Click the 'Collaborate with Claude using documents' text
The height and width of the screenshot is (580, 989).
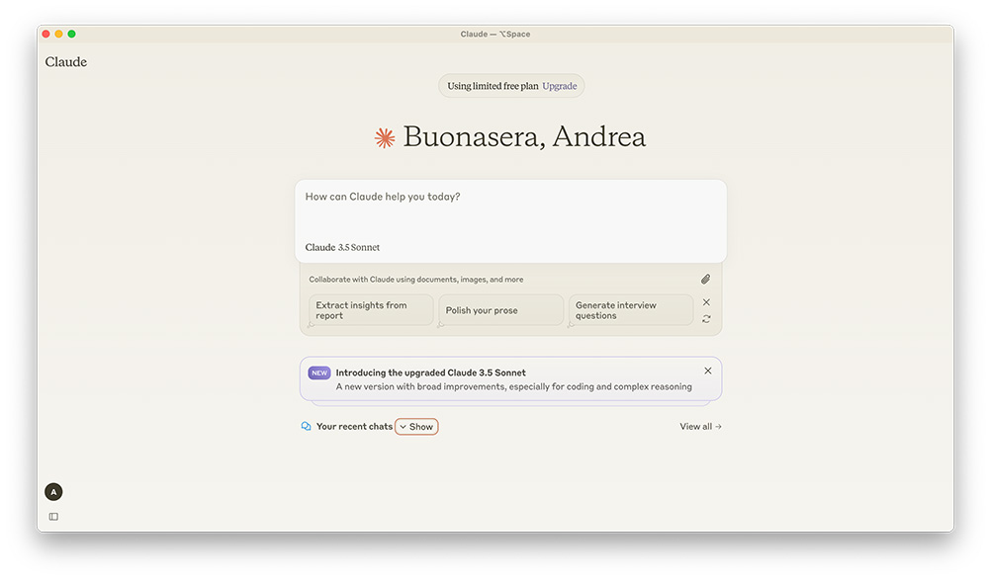coord(415,280)
